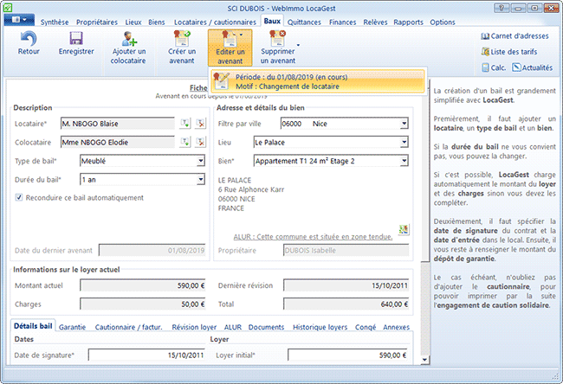Open the Filtre par ville dropdown

pos(404,124)
